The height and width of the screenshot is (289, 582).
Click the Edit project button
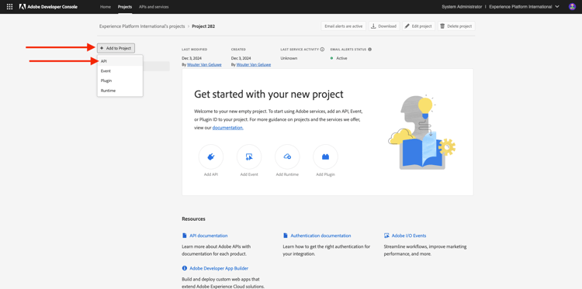point(419,26)
